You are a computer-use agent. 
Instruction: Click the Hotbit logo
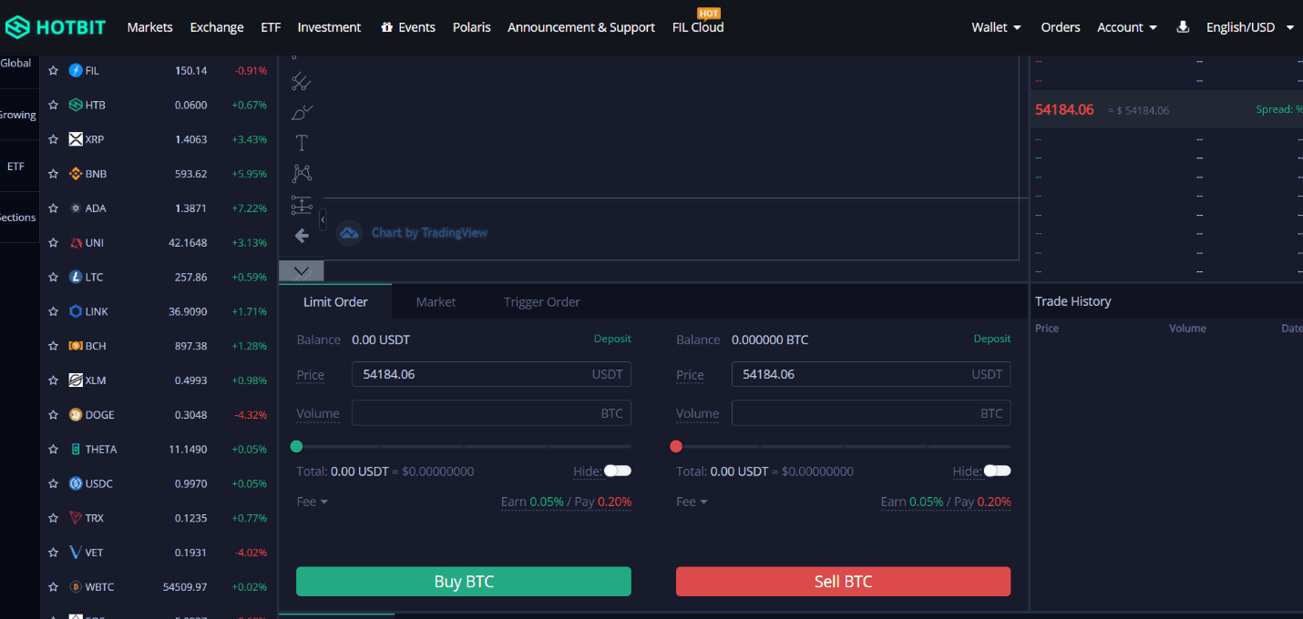55,27
